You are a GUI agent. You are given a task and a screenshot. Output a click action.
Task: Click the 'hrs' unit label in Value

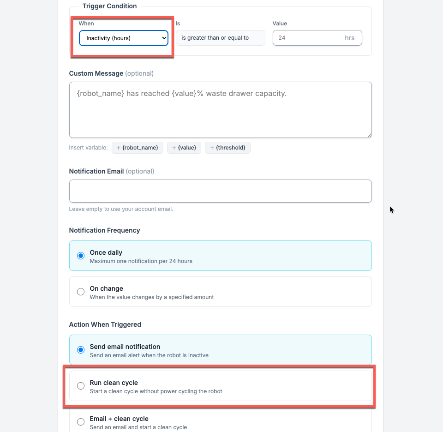pyautogui.click(x=350, y=38)
